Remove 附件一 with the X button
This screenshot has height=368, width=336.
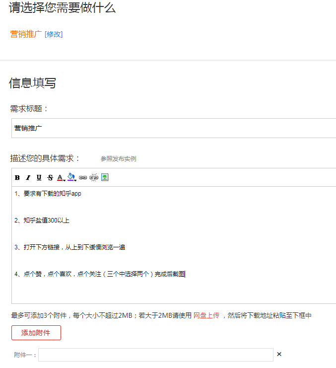tap(279, 354)
